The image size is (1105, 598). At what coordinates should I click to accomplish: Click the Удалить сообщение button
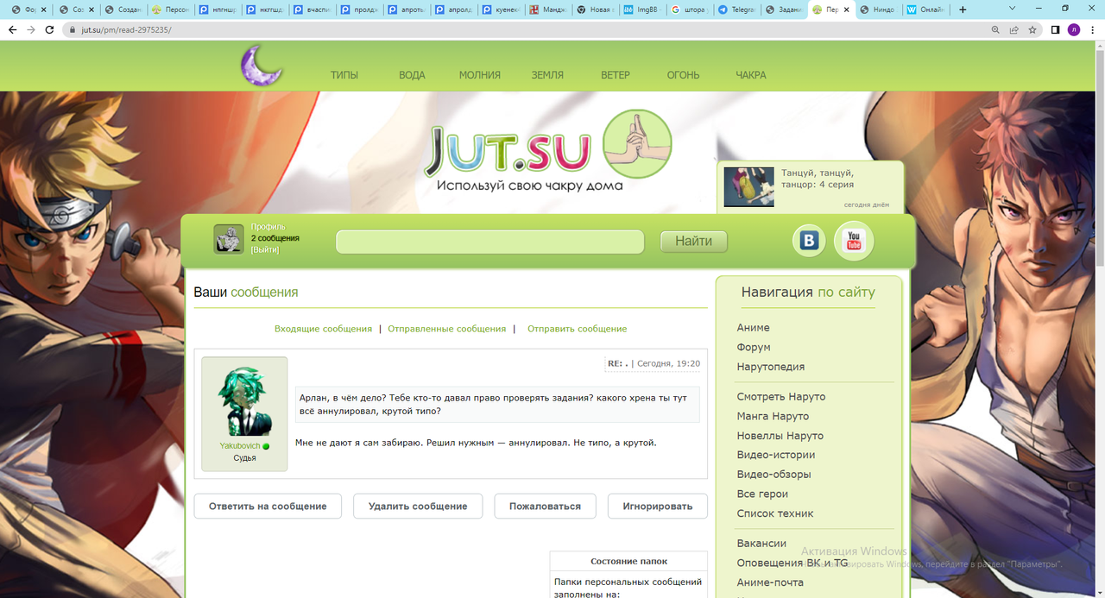(x=418, y=506)
